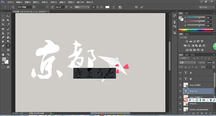Open the layer blend mode dropdown
The width and height of the screenshot is (216, 116).
coord(187,62)
